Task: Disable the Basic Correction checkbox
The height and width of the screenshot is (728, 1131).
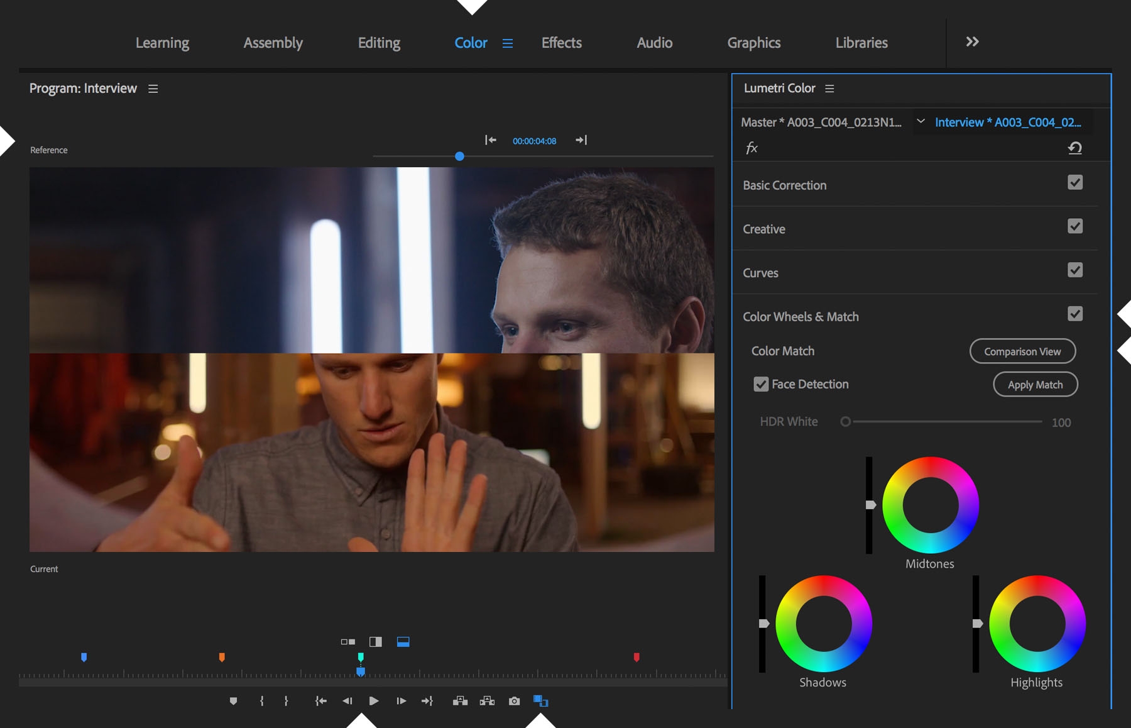Action: click(x=1074, y=182)
